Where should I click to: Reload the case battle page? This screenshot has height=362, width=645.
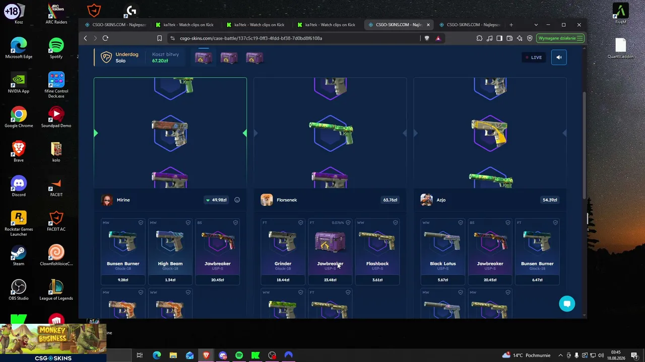pyautogui.click(x=105, y=38)
